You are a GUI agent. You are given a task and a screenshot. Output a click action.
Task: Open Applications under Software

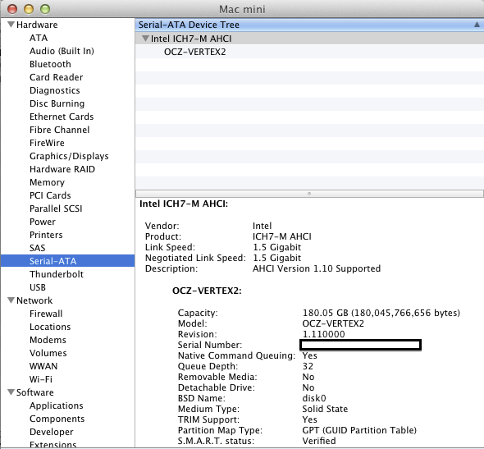pos(57,405)
